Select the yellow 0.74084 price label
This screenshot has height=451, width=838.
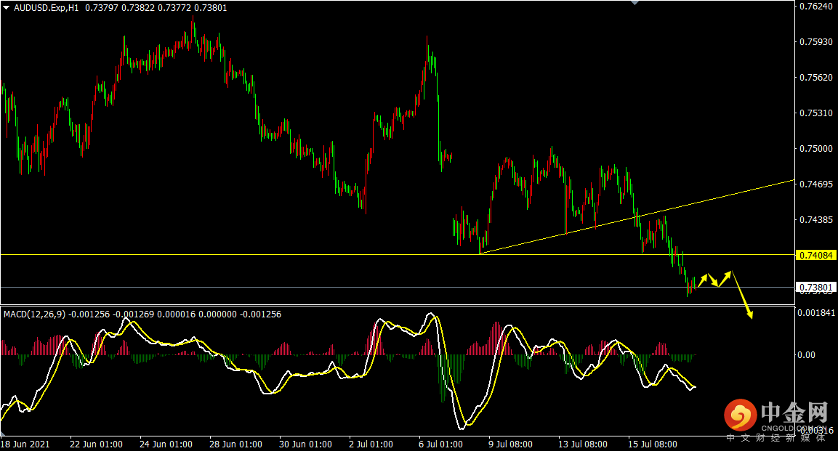(x=816, y=255)
